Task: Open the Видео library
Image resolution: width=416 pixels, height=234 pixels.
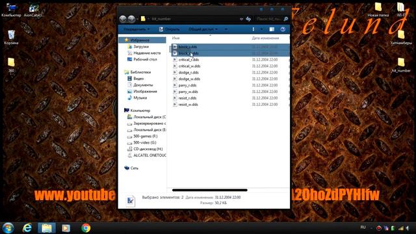Action: pos(138,79)
